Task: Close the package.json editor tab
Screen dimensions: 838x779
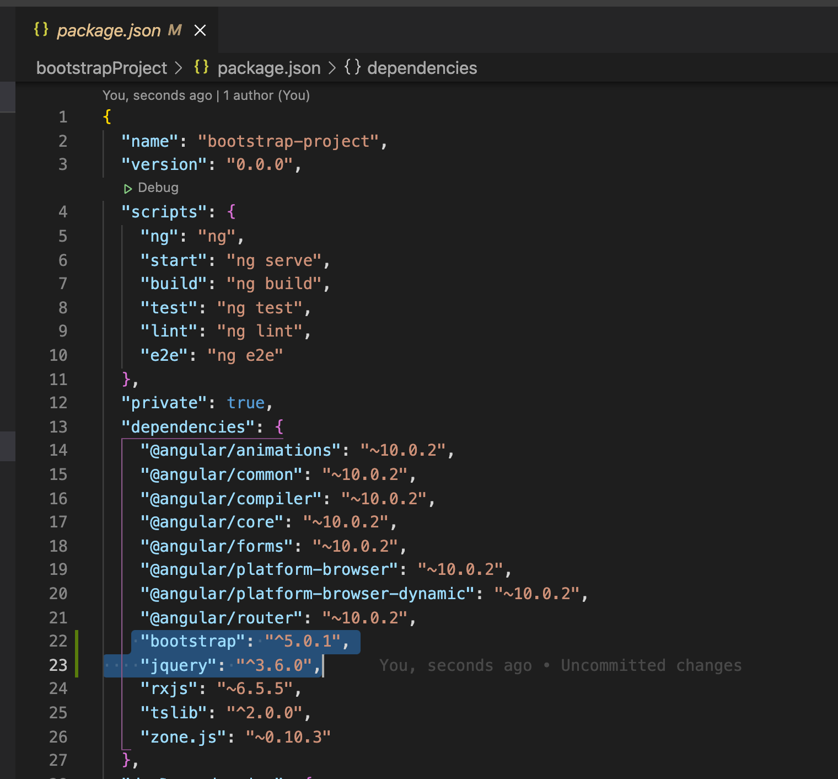Action: pyautogui.click(x=200, y=30)
